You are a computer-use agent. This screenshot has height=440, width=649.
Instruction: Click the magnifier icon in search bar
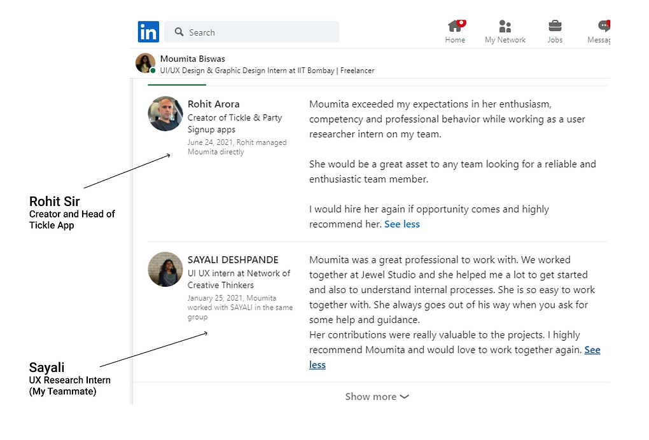pos(179,32)
